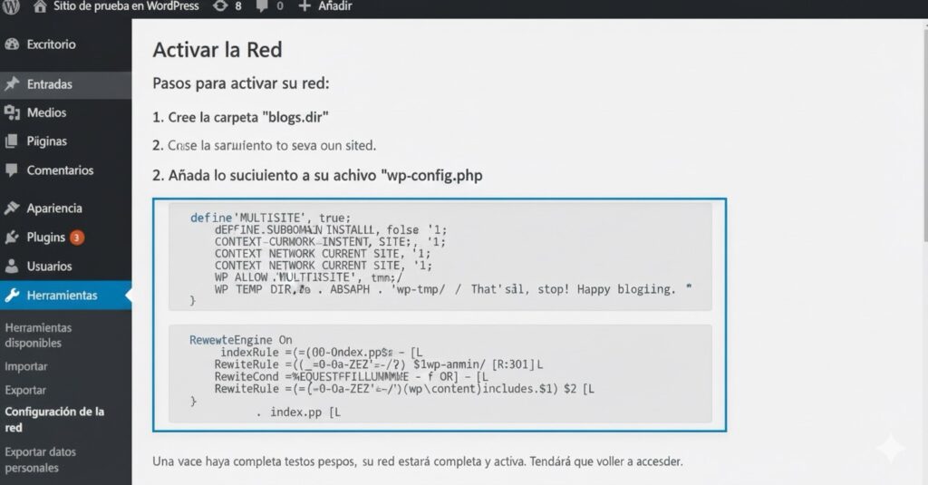928x485 pixels.
Task: Click the Apariencia paintbrush icon
Action: (x=12, y=209)
